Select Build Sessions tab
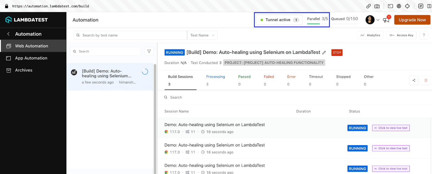432x174 pixels. [x=180, y=80]
